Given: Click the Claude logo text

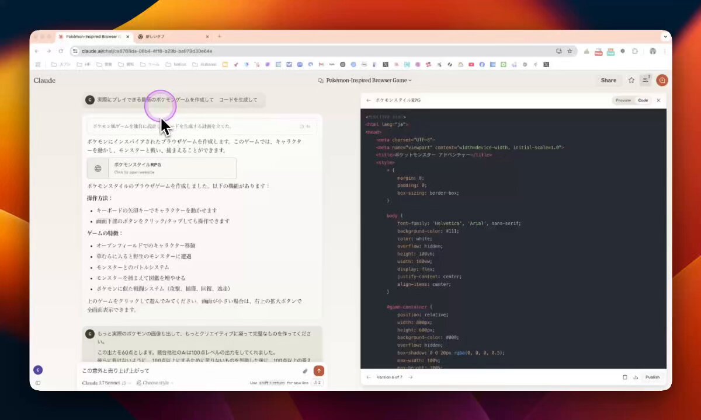Looking at the screenshot, I should (x=44, y=80).
